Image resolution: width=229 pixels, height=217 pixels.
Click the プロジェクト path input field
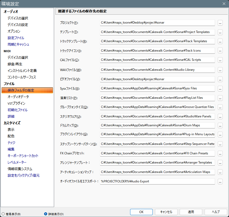tap(157, 23)
